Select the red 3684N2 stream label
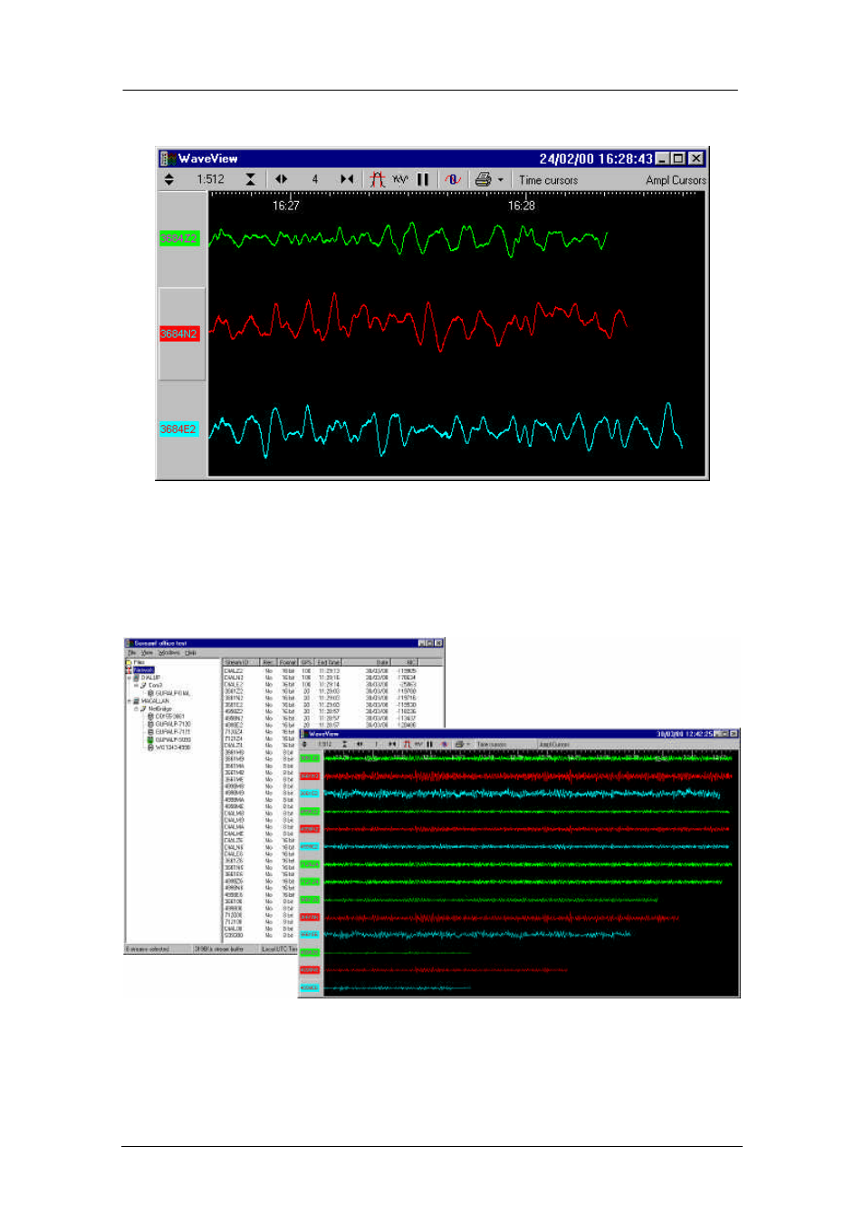864x1224 pixels. tap(178, 334)
